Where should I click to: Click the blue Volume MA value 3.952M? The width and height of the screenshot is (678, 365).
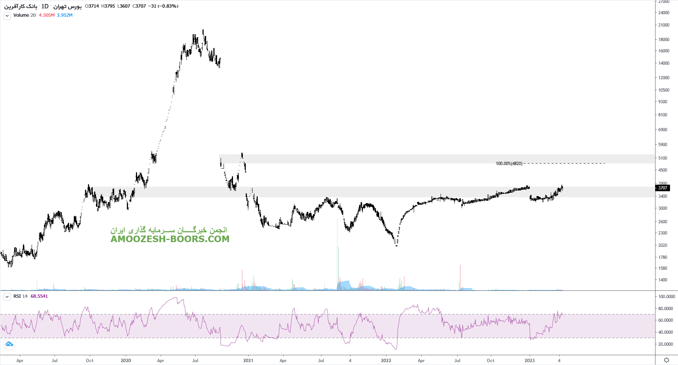(x=65, y=15)
